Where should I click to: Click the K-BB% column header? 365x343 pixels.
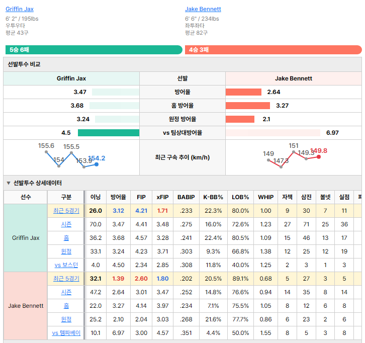[x=213, y=197]
